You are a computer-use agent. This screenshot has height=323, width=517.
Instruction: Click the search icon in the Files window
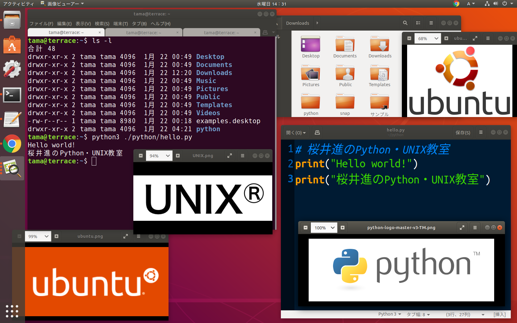tap(405, 23)
